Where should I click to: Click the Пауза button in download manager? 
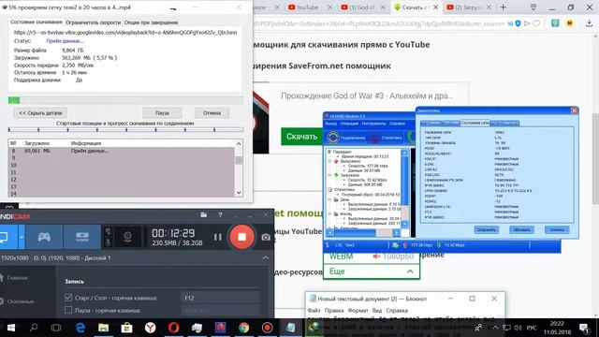coord(162,113)
